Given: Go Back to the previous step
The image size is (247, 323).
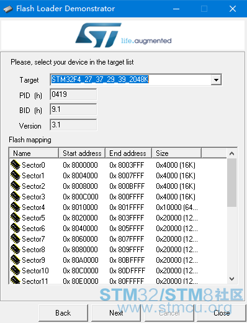Looking at the screenshot, I should coord(63,313).
